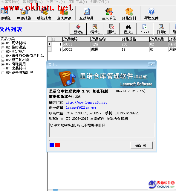
Task: Select the A0001 goods code cell
Action: click(76, 44)
